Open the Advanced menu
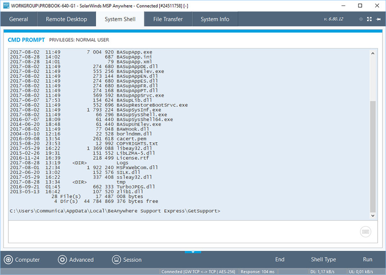 76,260
